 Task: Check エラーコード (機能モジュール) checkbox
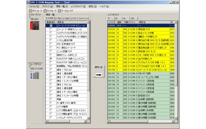51,29
